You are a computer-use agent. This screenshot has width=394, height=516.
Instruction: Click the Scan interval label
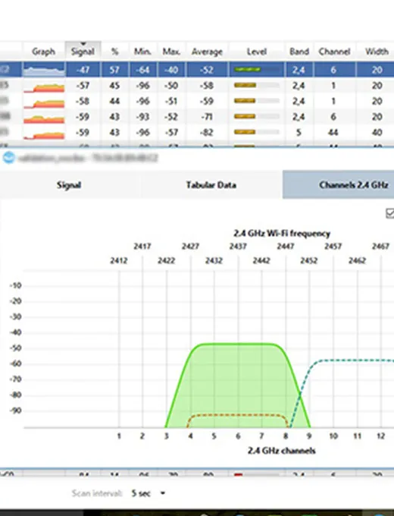[x=97, y=493]
